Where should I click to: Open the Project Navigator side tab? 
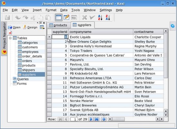[4, 38]
